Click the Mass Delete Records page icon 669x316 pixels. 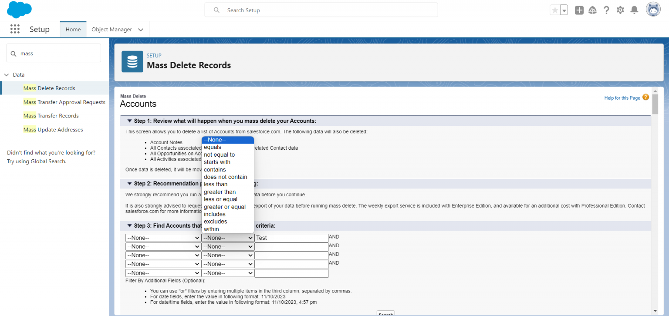click(132, 61)
